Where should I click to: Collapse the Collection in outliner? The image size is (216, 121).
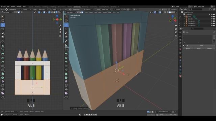(x=182, y=14)
